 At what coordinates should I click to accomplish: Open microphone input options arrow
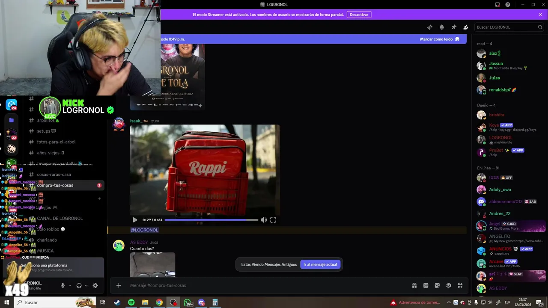tap(70, 285)
